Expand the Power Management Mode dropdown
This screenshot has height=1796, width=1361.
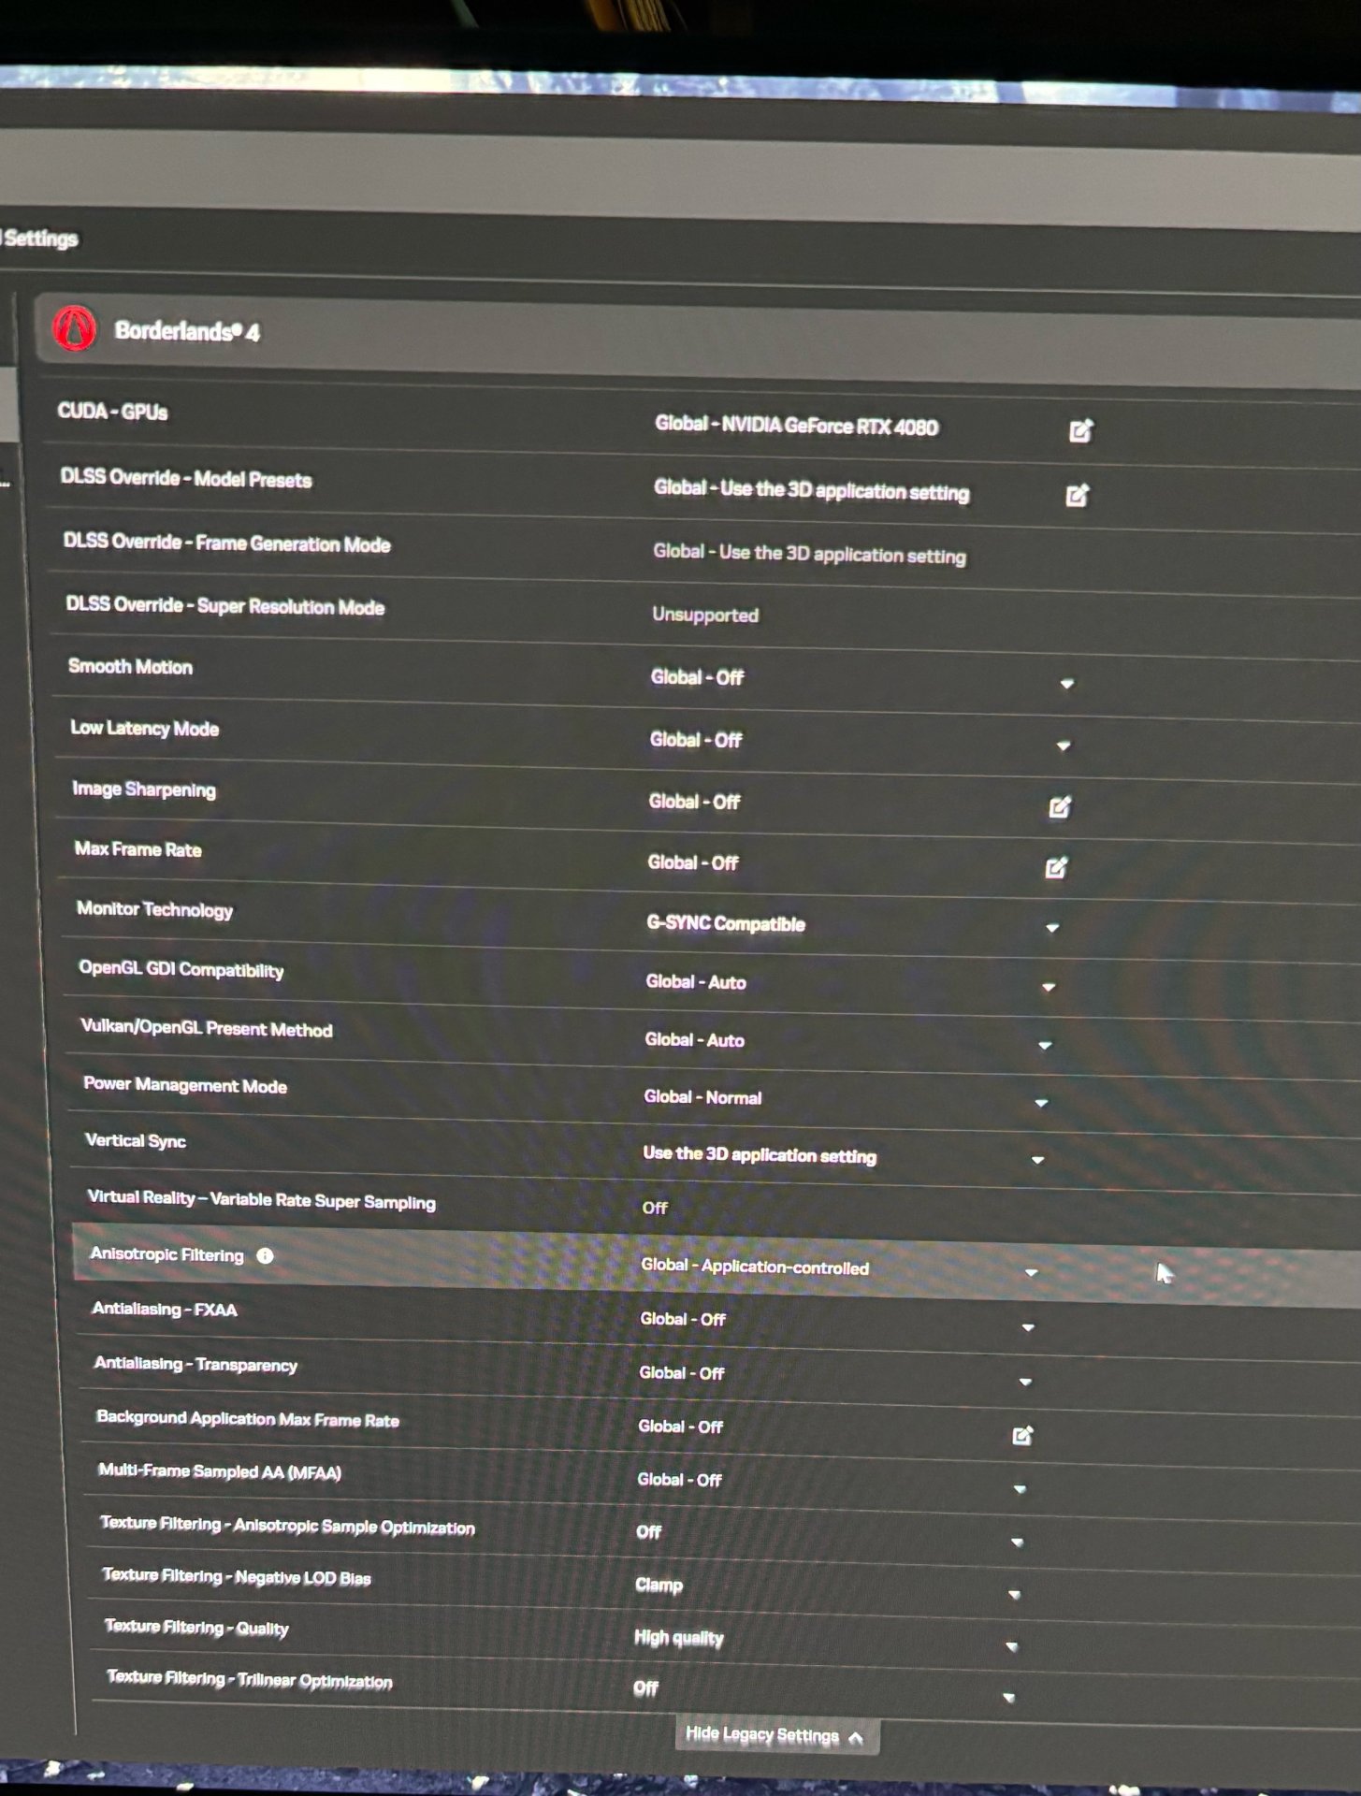tap(1041, 1103)
